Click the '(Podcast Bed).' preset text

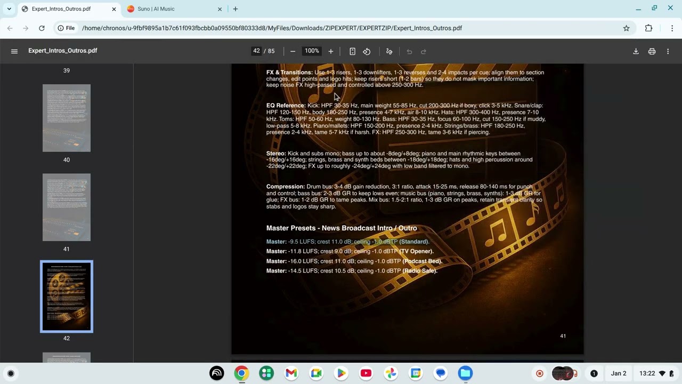point(423,261)
